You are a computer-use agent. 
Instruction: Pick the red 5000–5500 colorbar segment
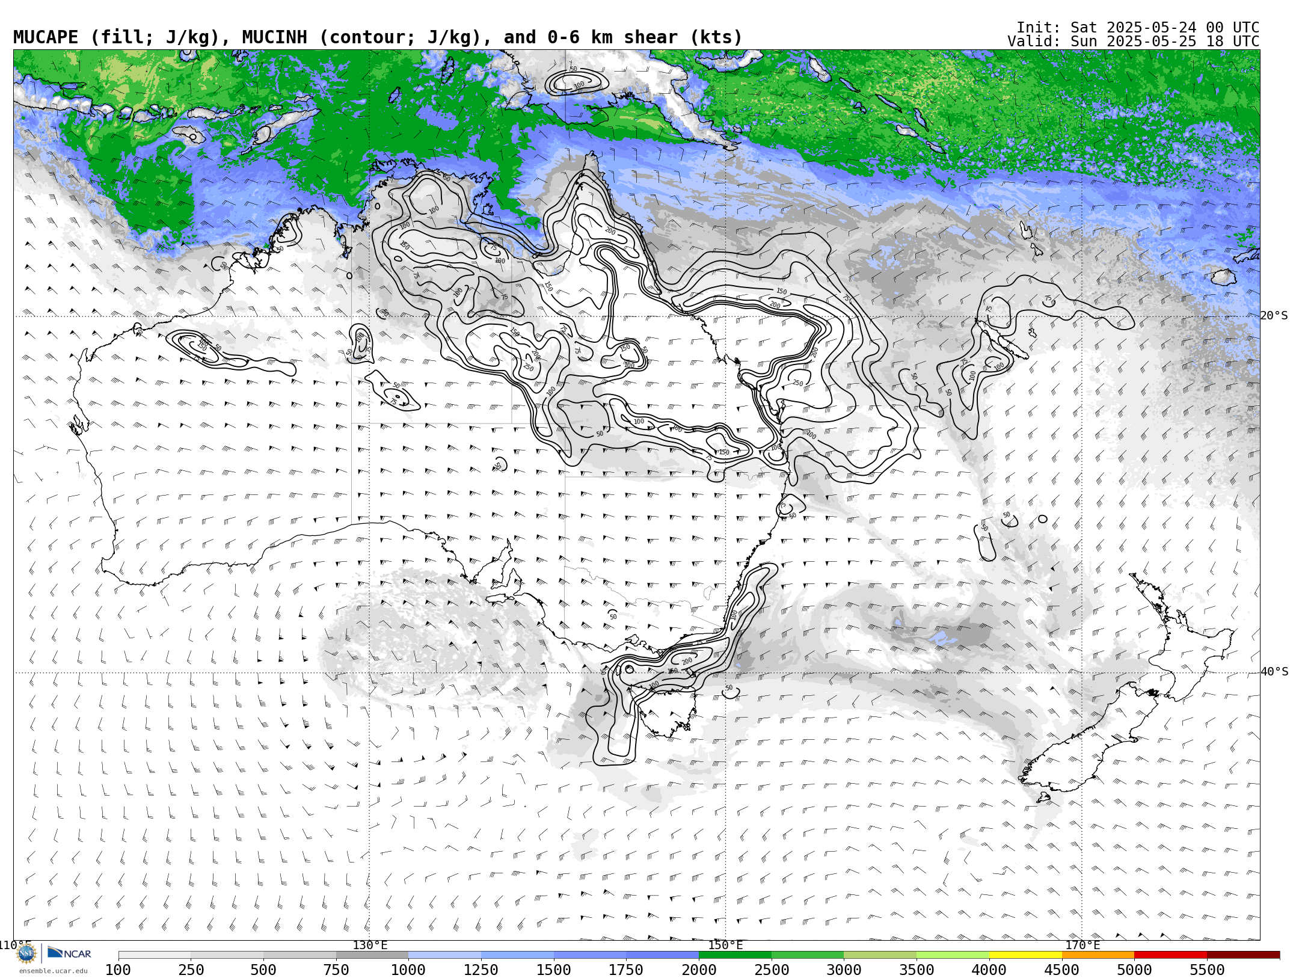(1170, 955)
